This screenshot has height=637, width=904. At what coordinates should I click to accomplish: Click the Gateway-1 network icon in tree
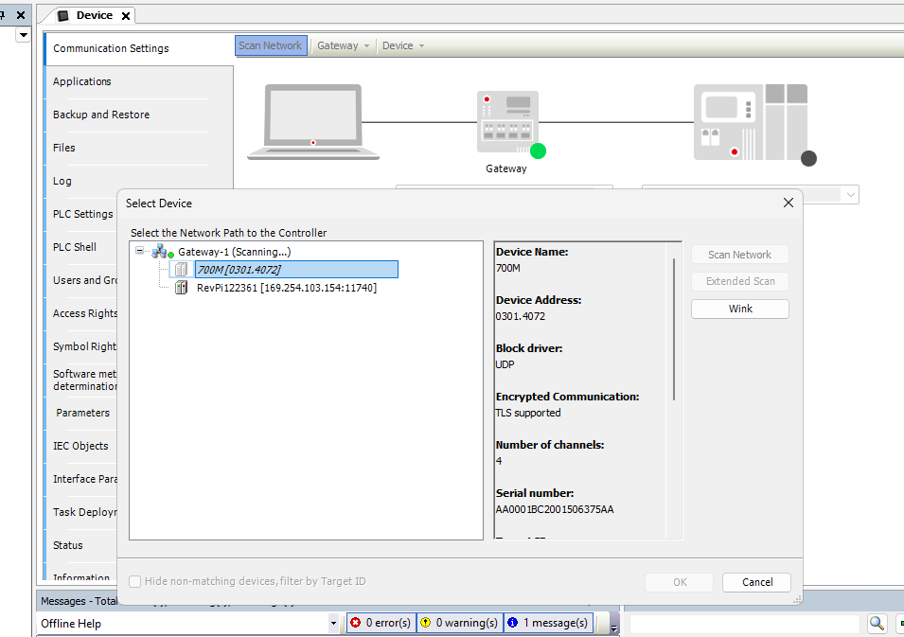159,252
